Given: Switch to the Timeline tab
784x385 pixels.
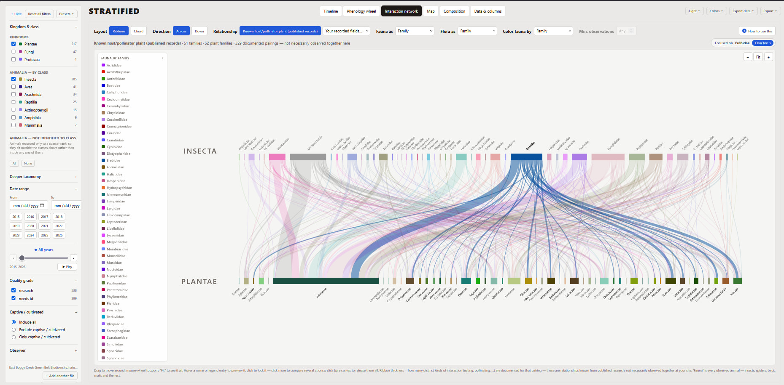Looking at the screenshot, I should (x=331, y=11).
